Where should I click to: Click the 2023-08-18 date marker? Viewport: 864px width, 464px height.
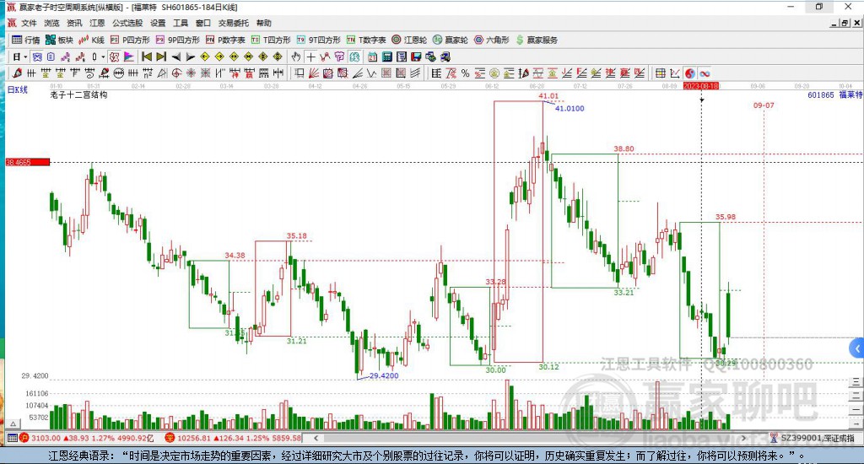[x=701, y=86]
